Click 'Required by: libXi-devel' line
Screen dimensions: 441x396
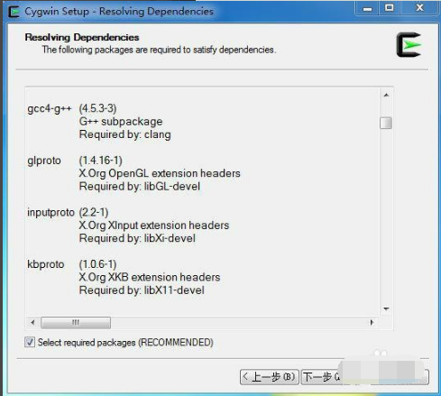point(137,238)
